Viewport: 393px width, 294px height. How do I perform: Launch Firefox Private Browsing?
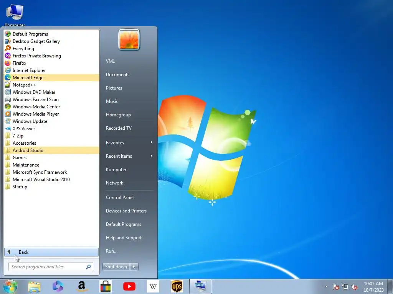tap(52, 56)
